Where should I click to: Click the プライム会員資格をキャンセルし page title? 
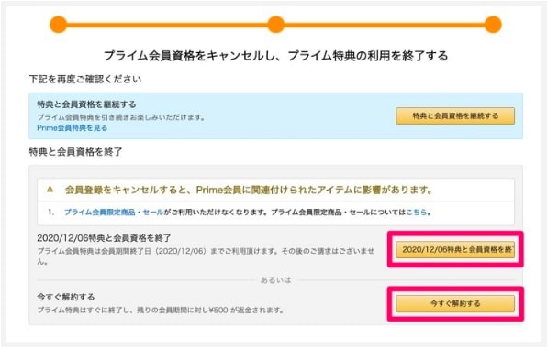pyautogui.click(x=275, y=56)
